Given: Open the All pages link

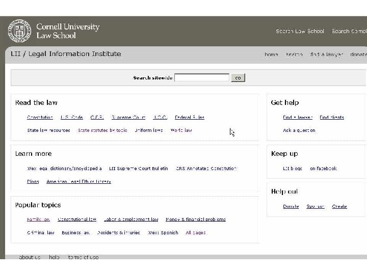Looking at the screenshot, I should click(196, 233).
